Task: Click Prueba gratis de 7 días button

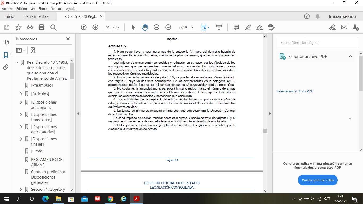Action: coord(318,180)
